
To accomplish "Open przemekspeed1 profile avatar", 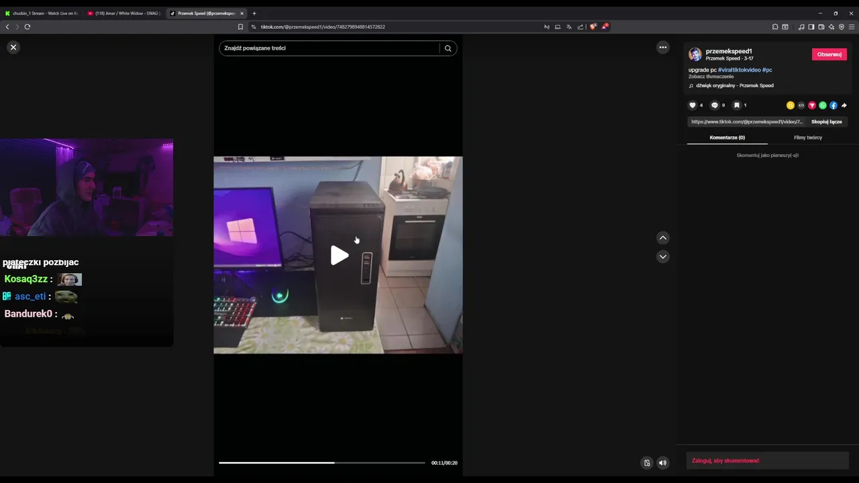I will pyautogui.click(x=695, y=54).
